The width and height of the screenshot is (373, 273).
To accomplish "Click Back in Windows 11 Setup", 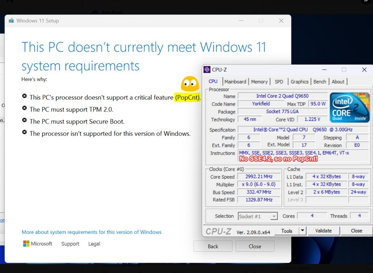I will (x=213, y=246).
